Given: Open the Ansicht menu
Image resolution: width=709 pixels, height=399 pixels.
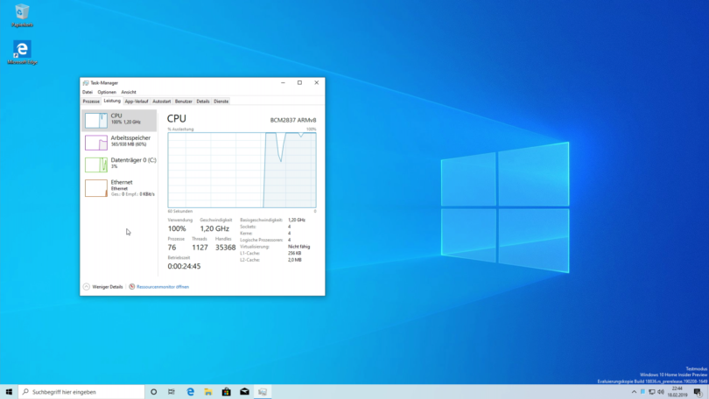Looking at the screenshot, I should pyautogui.click(x=129, y=92).
